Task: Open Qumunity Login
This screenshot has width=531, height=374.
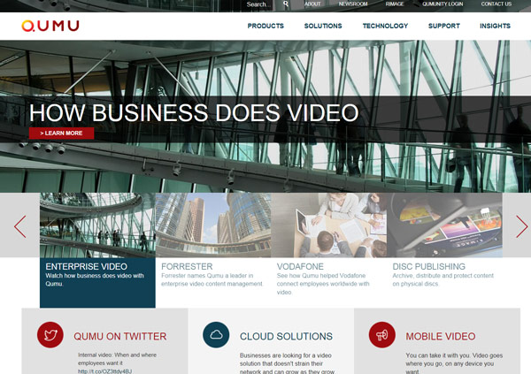Action: coord(442,4)
